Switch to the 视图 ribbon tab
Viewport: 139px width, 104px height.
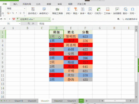point(70,4)
